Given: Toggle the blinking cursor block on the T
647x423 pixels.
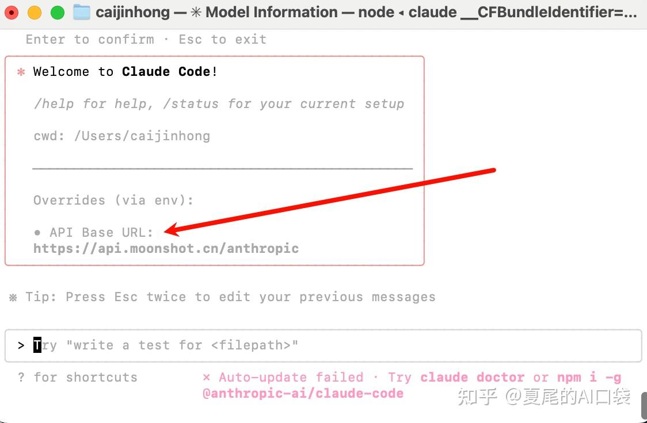Looking at the screenshot, I should coord(37,345).
